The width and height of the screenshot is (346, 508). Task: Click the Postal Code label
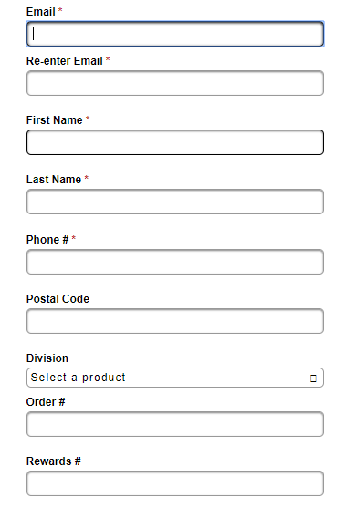(58, 299)
